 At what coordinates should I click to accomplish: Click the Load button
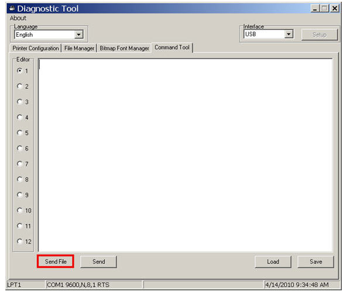(x=273, y=262)
